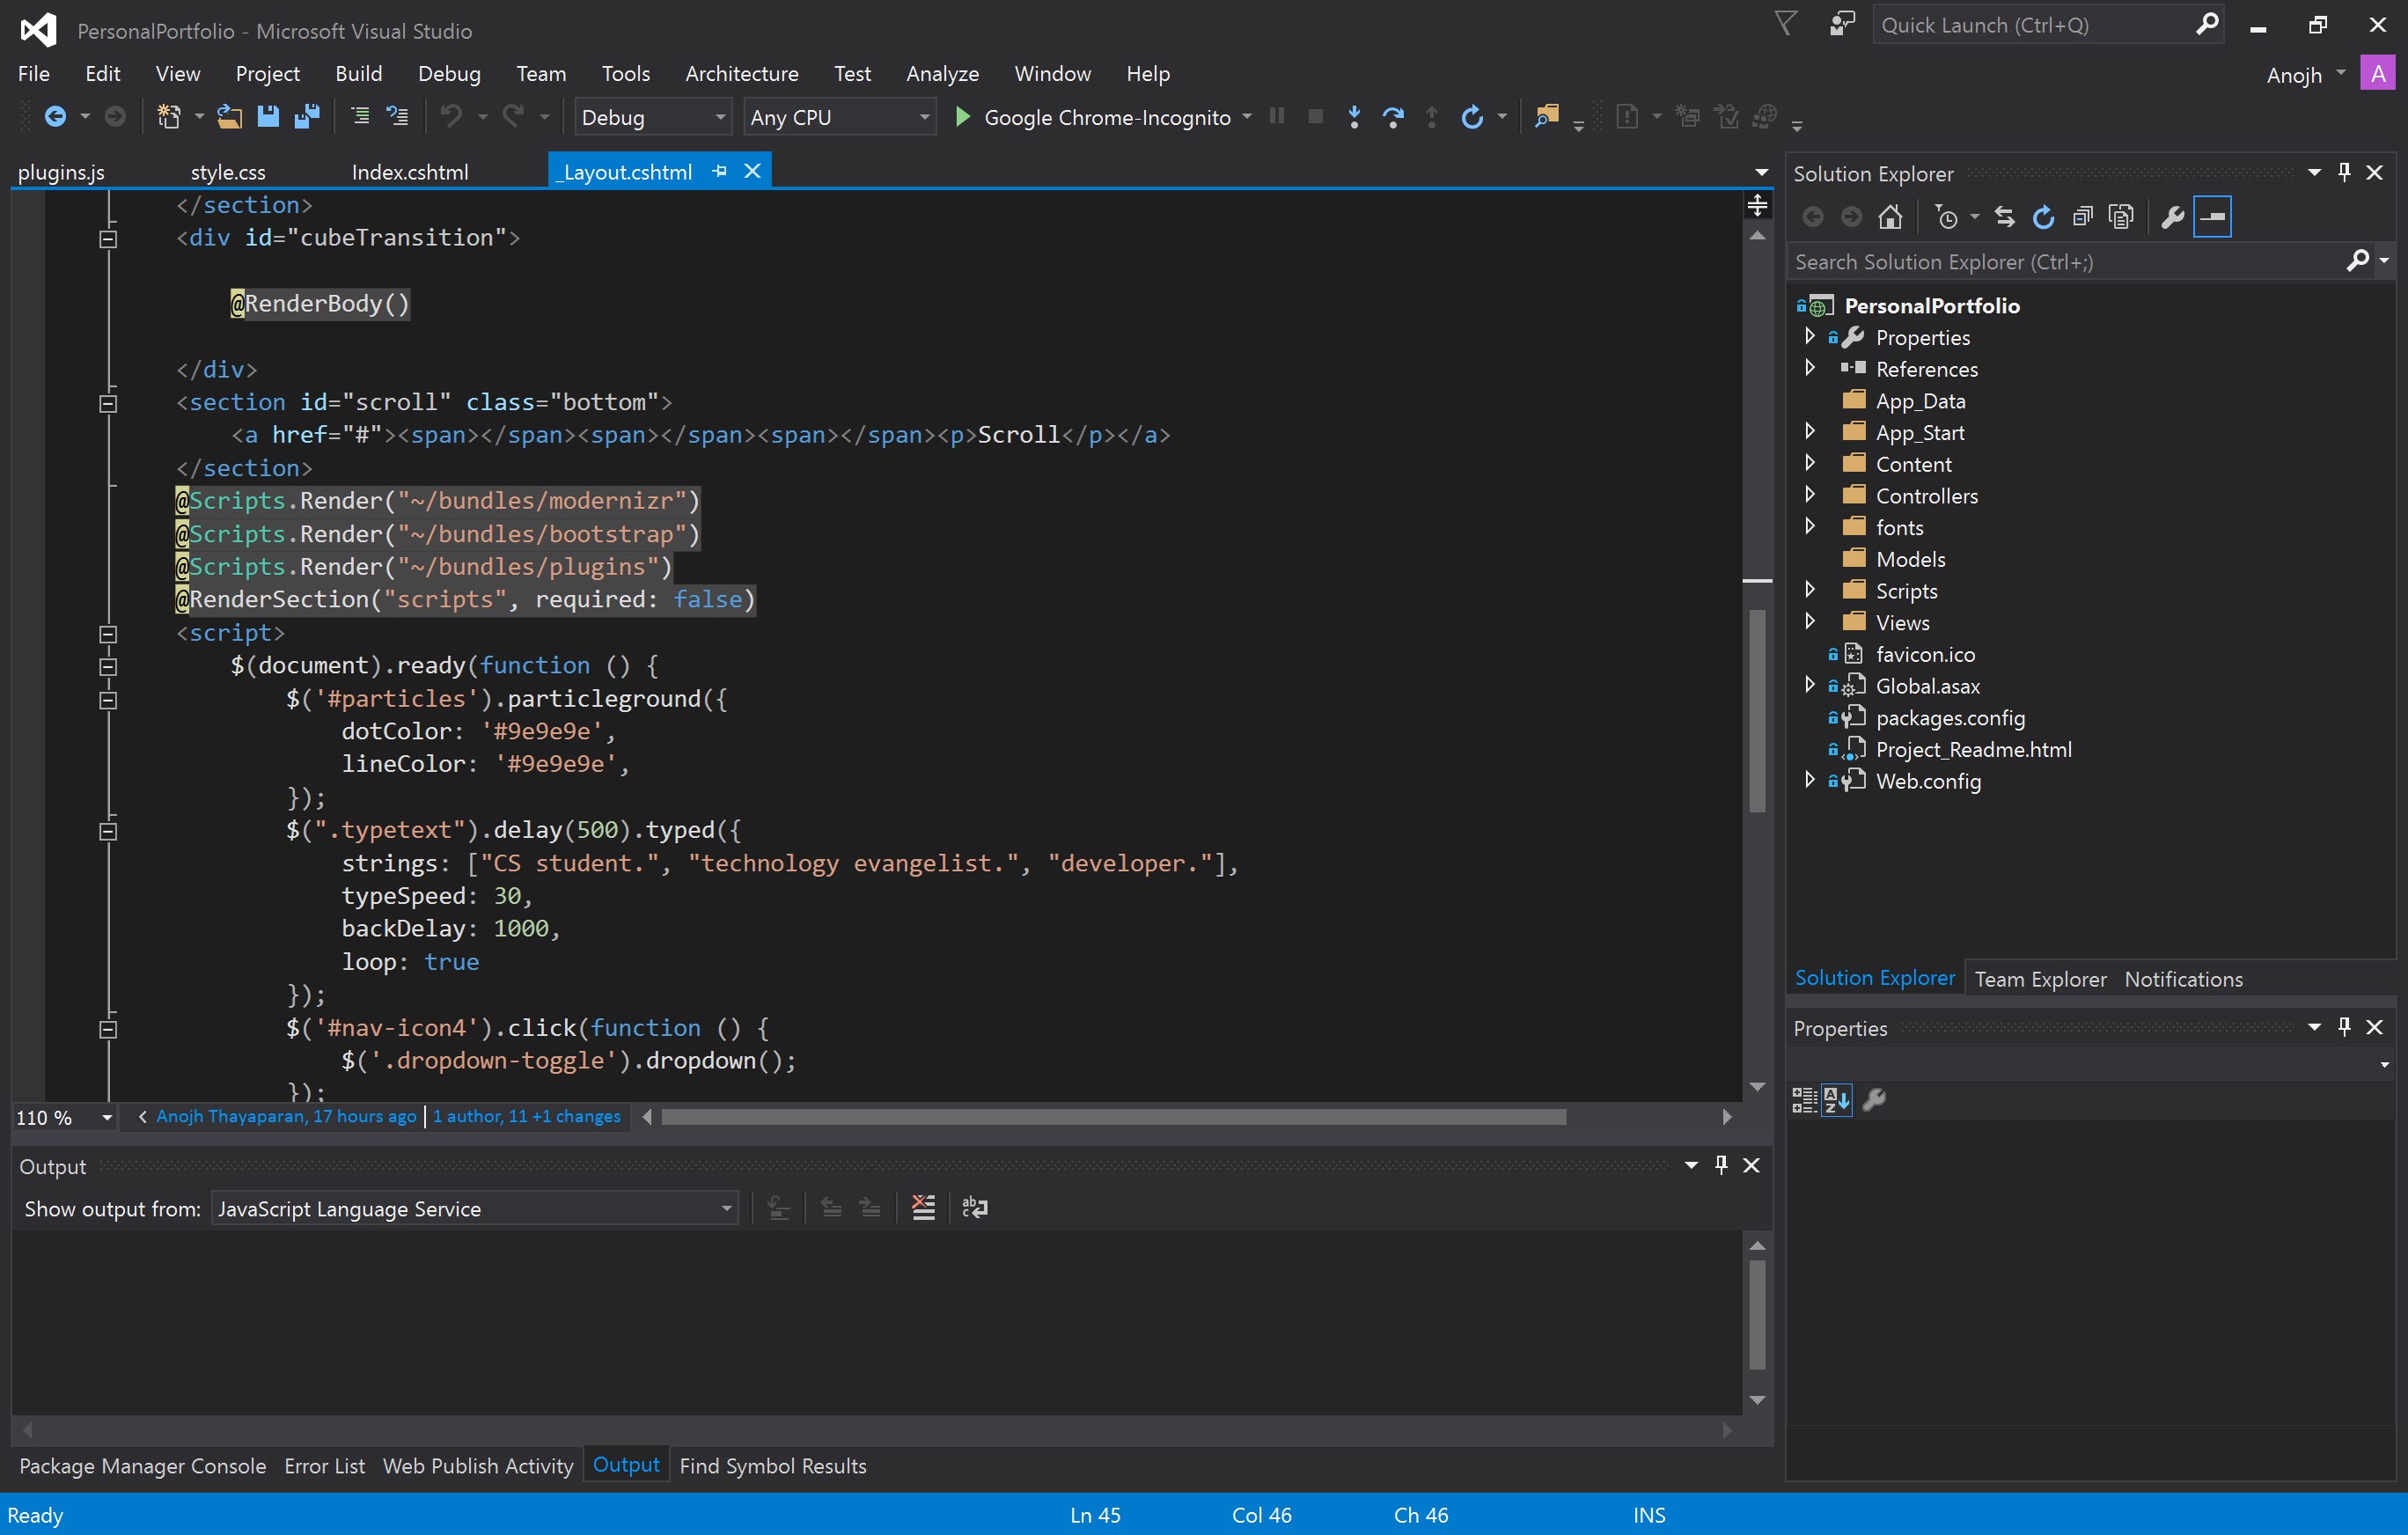Click the New Project toolbar icon
The width and height of the screenshot is (2408, 1535).
169,117
